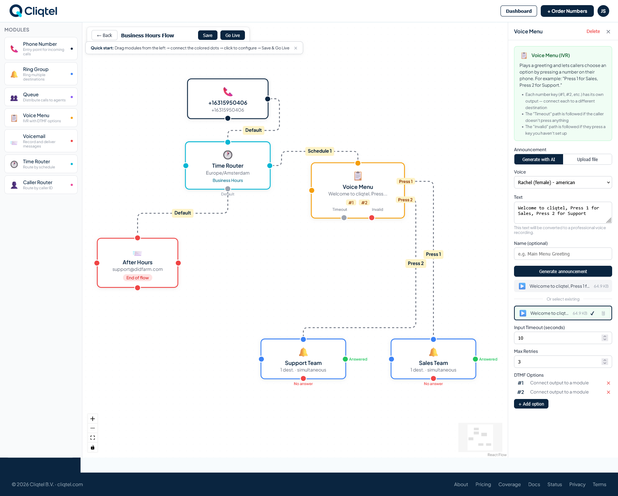Screen dimensions: 618x496
Task: Toggle the canvas lock control
Action: coord(92,447)
